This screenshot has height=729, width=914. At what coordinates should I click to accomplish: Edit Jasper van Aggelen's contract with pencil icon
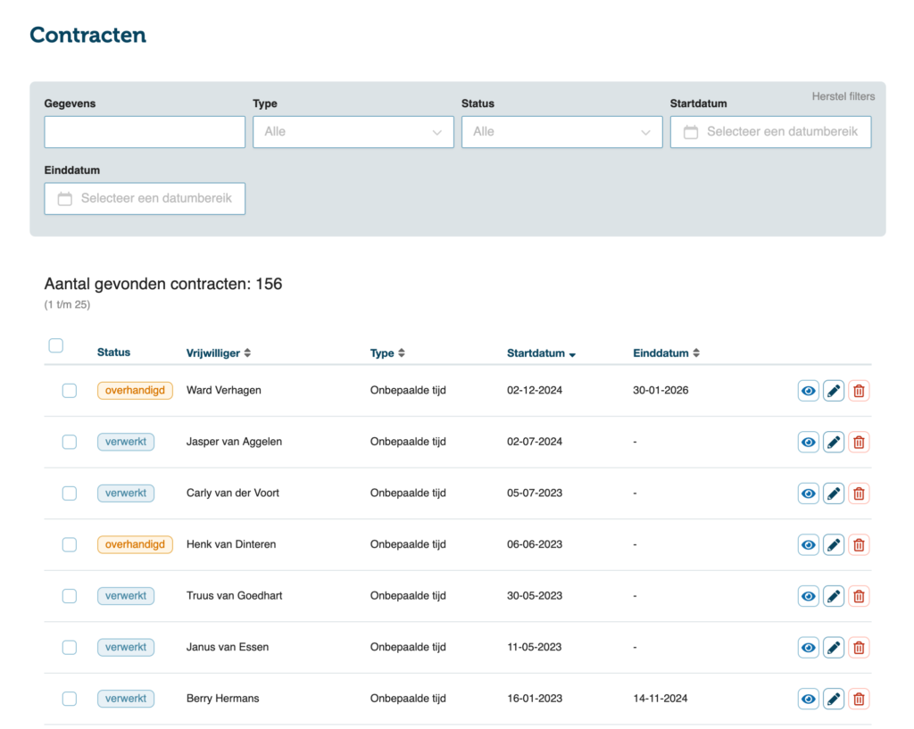click(x=834, y=443)
